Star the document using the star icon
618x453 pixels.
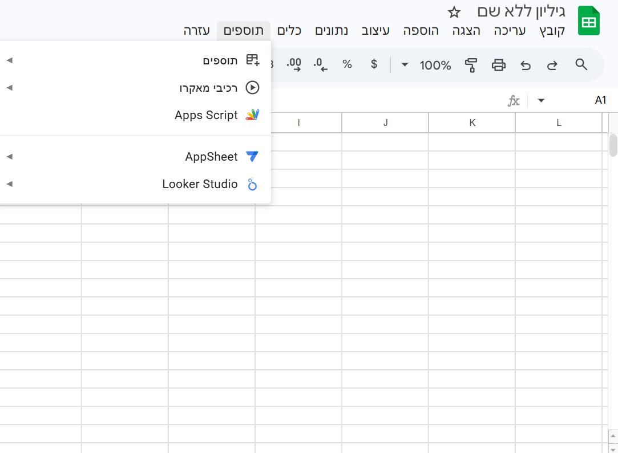[454, 12]
